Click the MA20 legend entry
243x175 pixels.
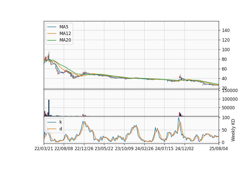point(59,40)
